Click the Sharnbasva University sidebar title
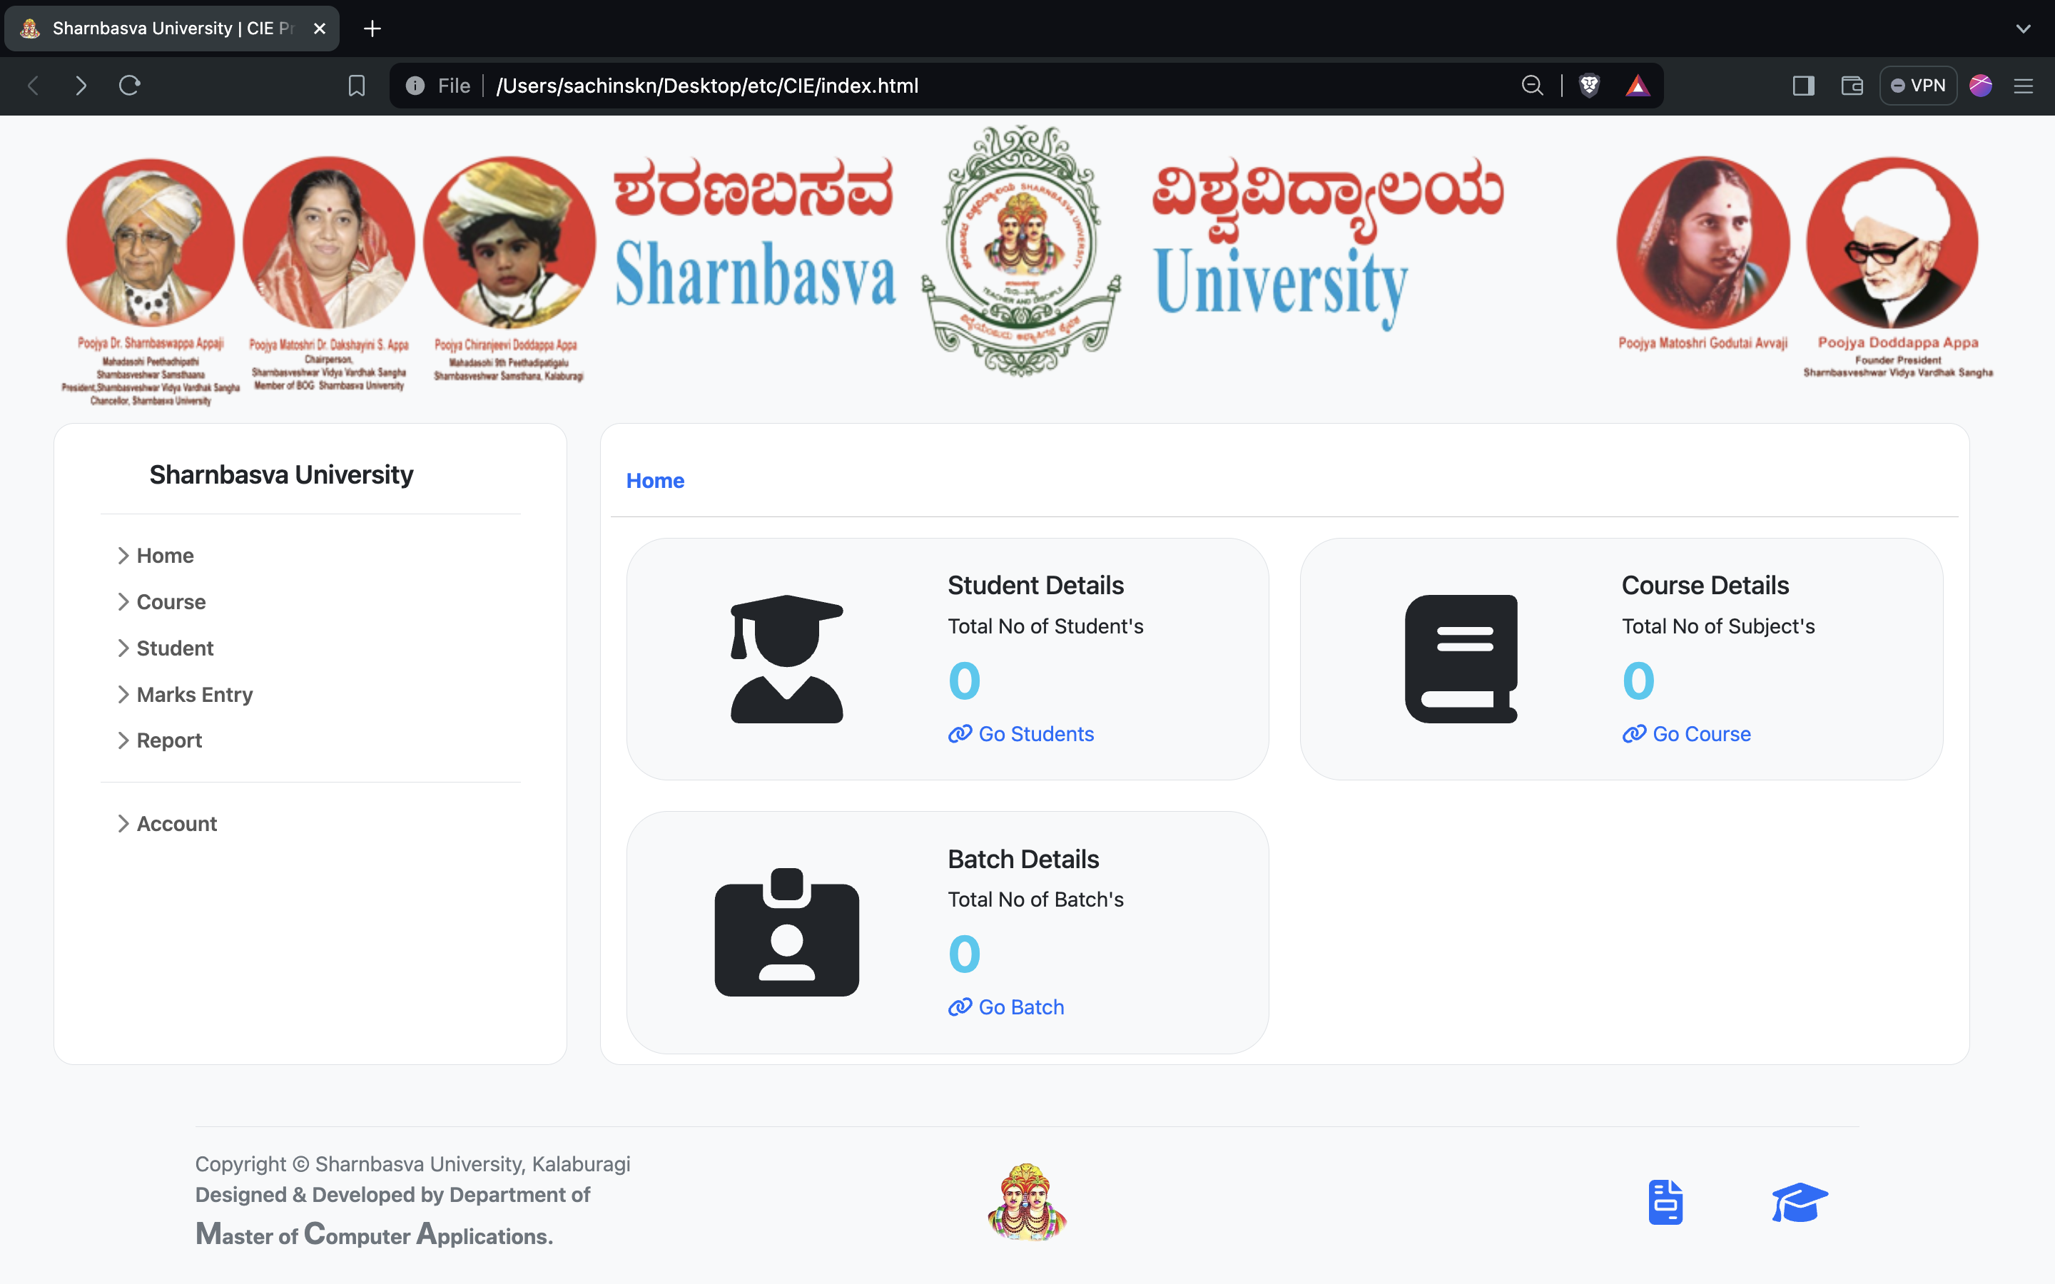 [281, 474]
